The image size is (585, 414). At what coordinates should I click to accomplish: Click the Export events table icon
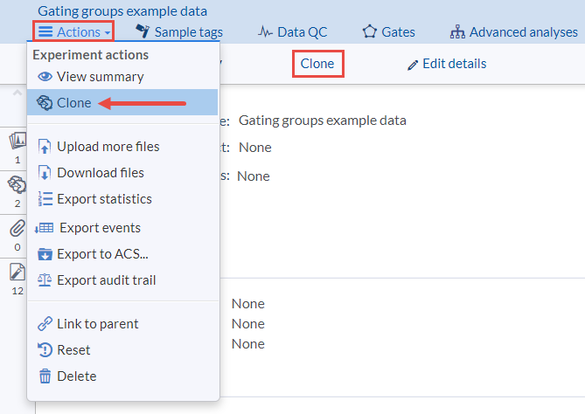[45, 228]
